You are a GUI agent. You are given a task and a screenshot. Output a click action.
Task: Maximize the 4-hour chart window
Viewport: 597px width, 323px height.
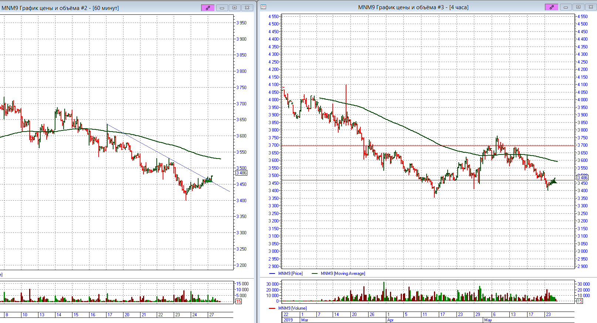pos(578,7)
